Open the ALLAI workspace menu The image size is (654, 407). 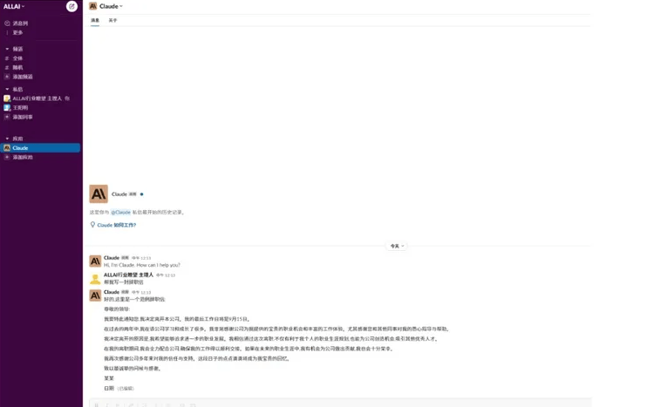point(15,6)
